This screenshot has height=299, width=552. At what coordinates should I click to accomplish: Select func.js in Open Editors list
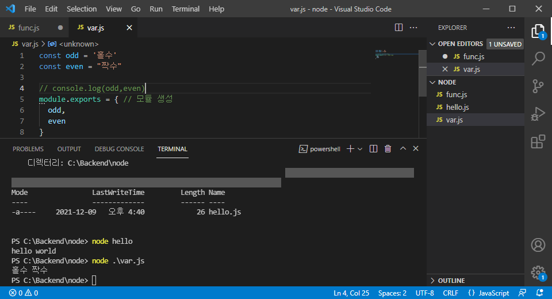point(476,56)
